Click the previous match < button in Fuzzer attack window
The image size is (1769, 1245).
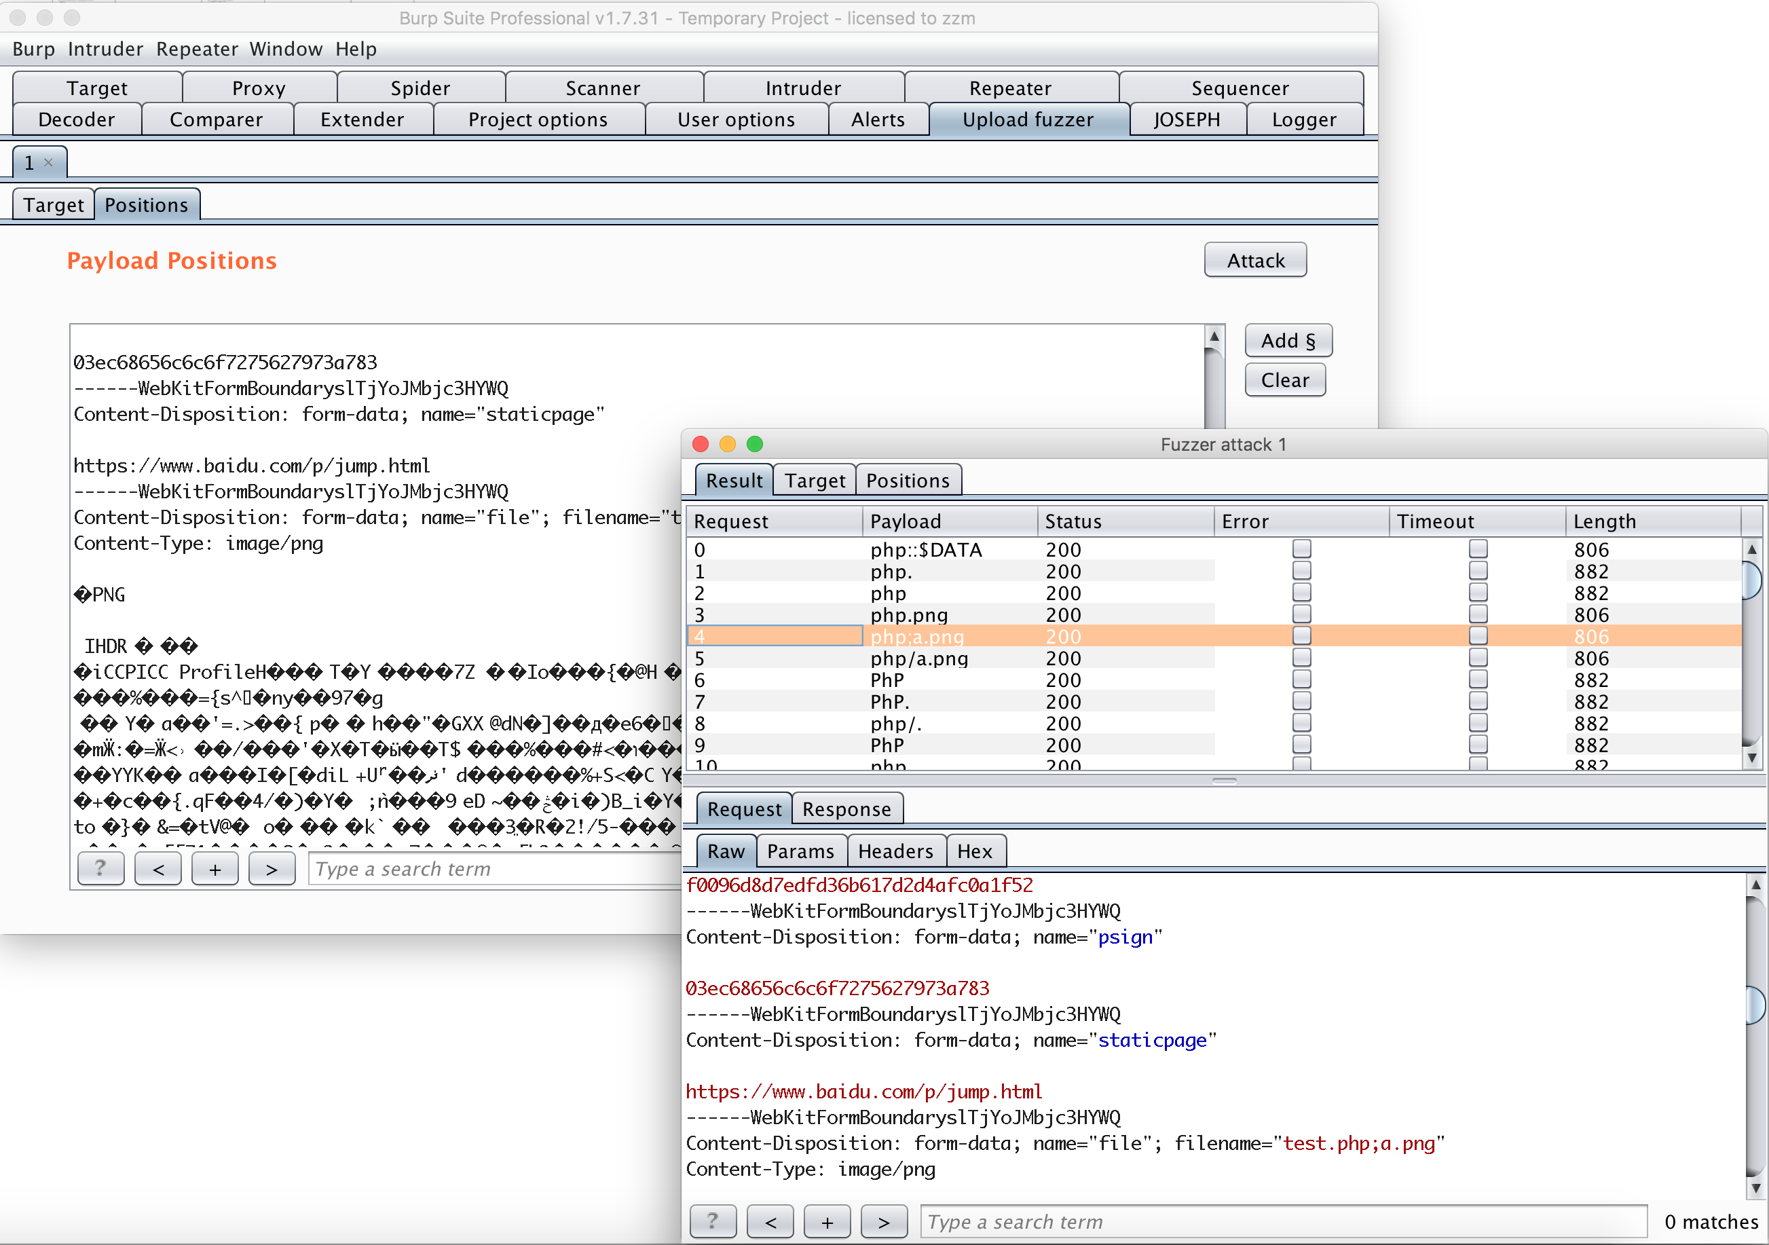(x=770, y=1221)
